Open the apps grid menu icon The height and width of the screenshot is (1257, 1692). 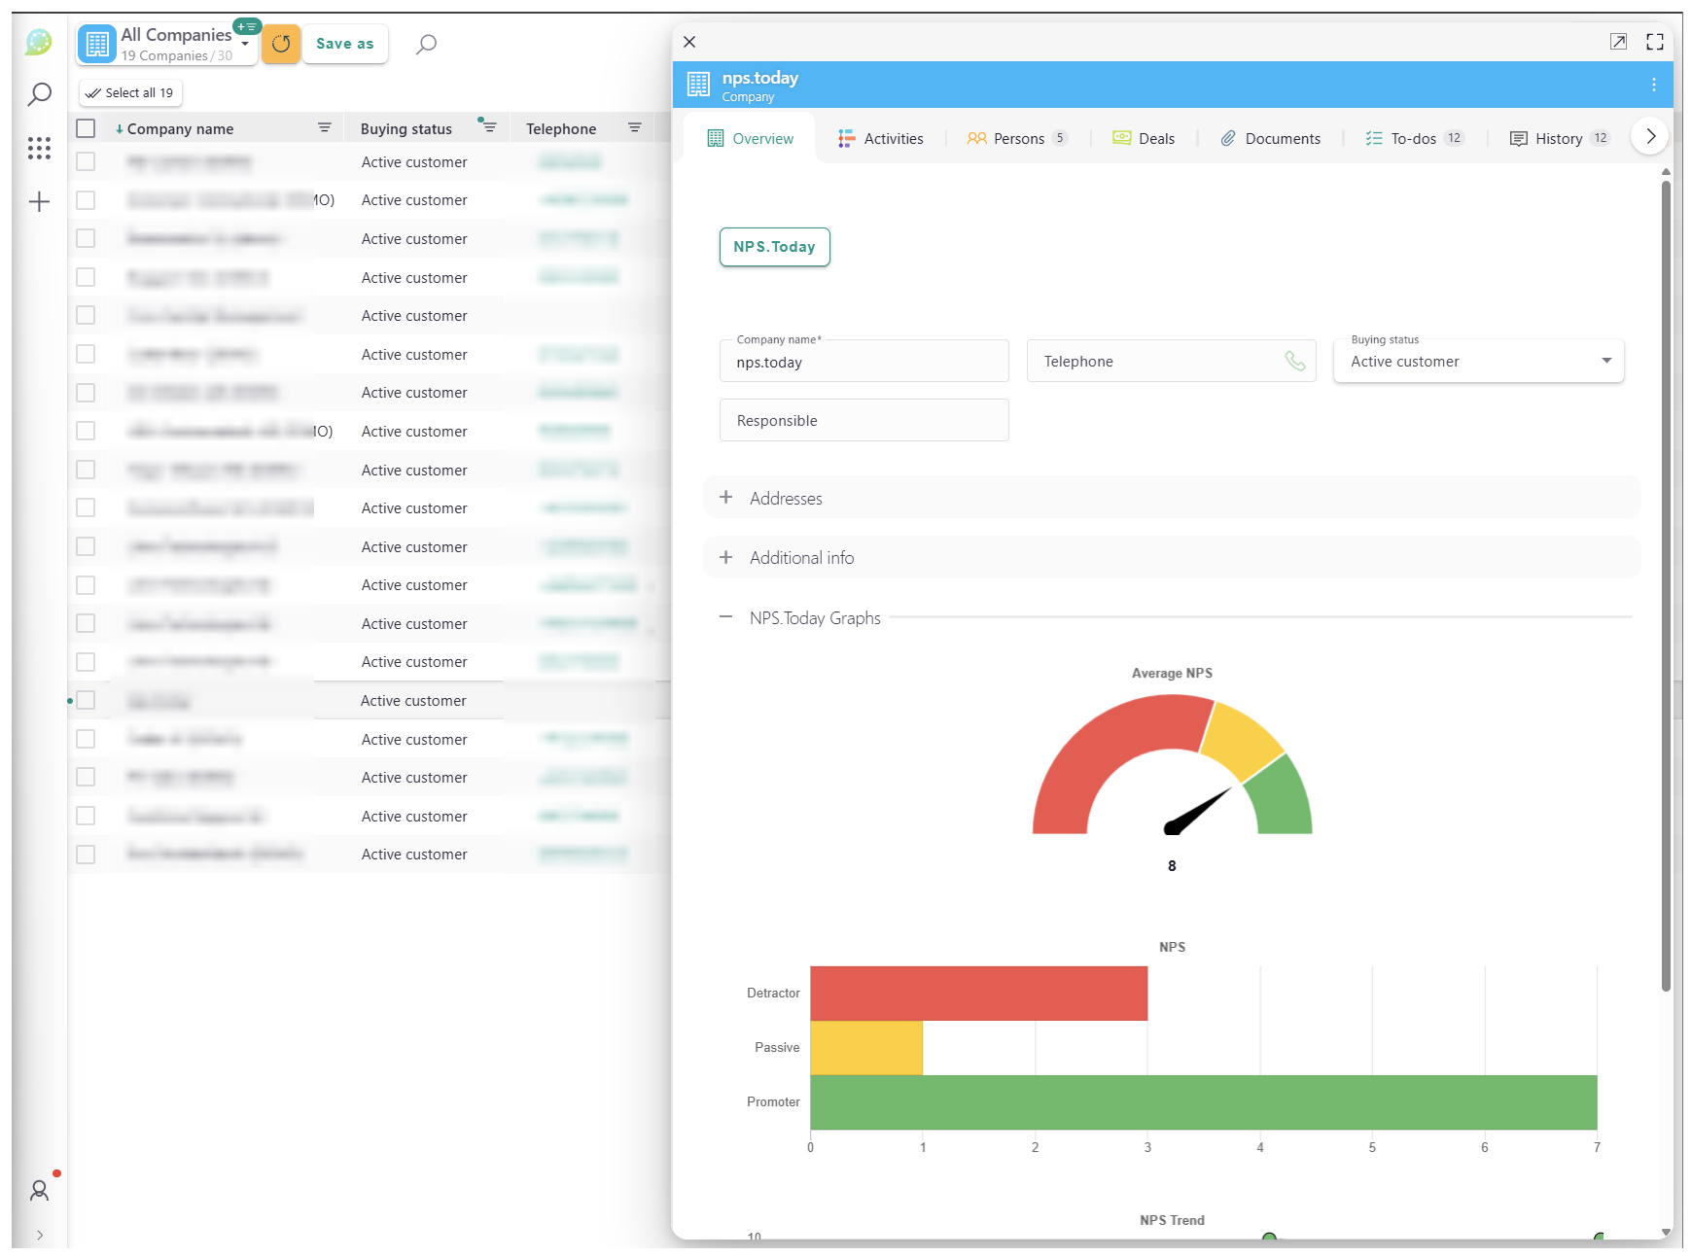click(x=39, y=148)
